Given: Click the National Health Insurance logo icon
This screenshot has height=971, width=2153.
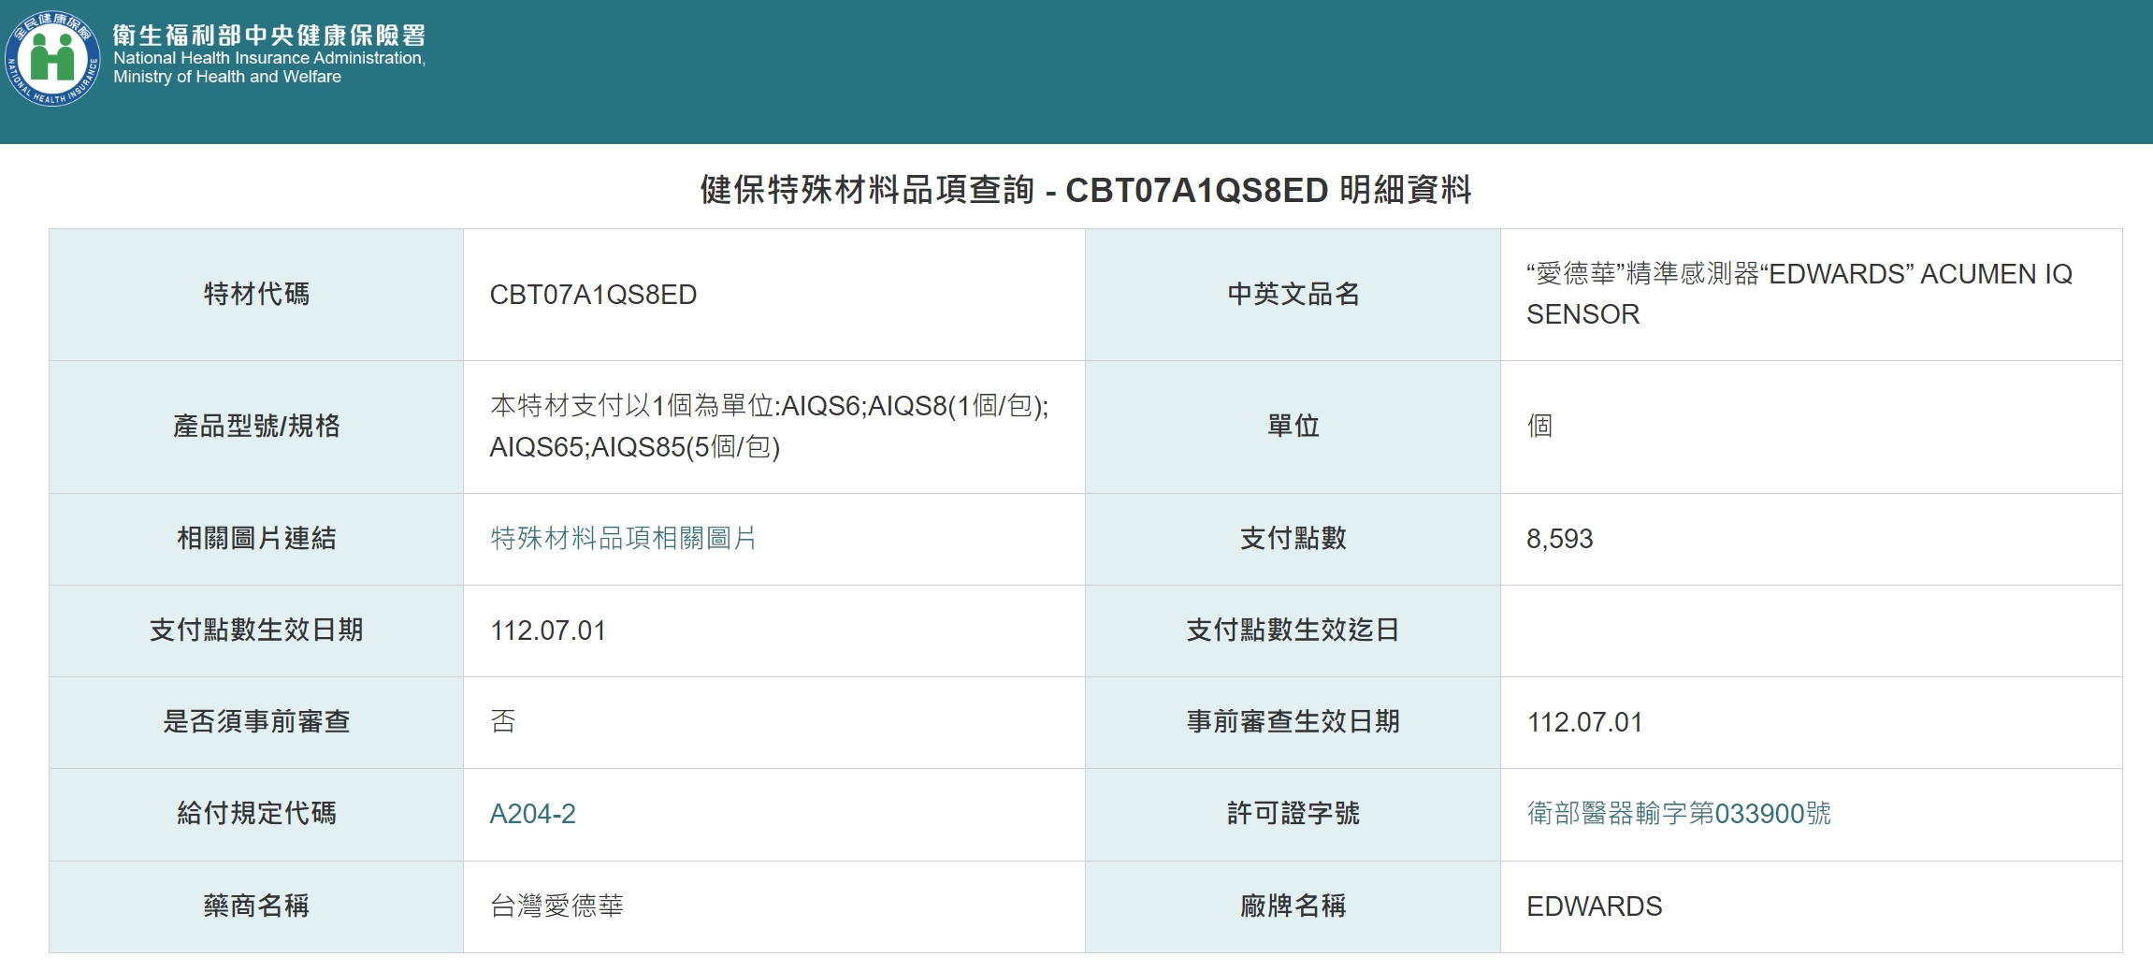Looking at the screenshot, I should click(52, 59).
